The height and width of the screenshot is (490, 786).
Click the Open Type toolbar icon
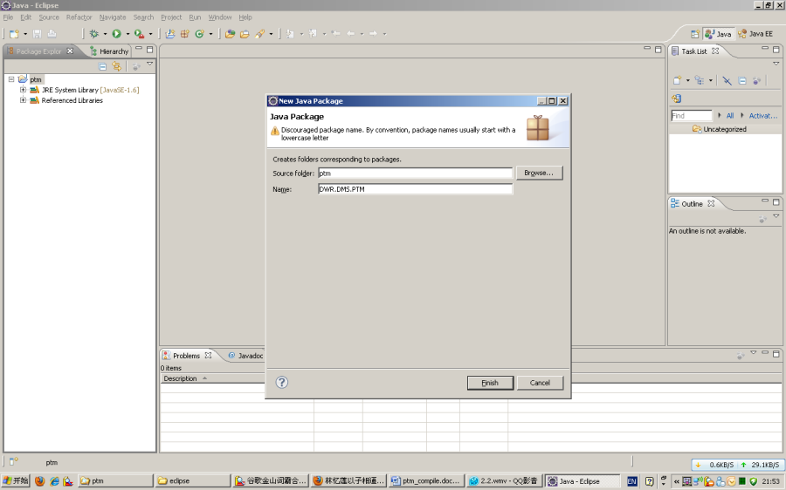tap(230, 34)
